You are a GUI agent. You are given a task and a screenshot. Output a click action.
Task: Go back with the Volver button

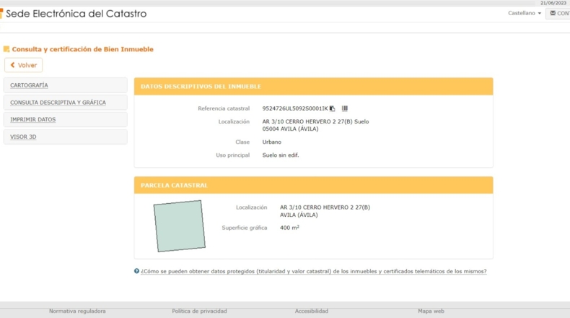coord(24,65)
